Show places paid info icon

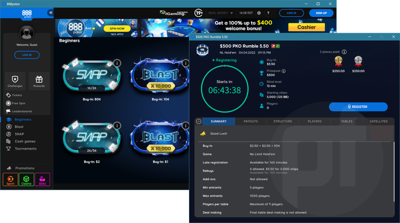tap(344, 52)
